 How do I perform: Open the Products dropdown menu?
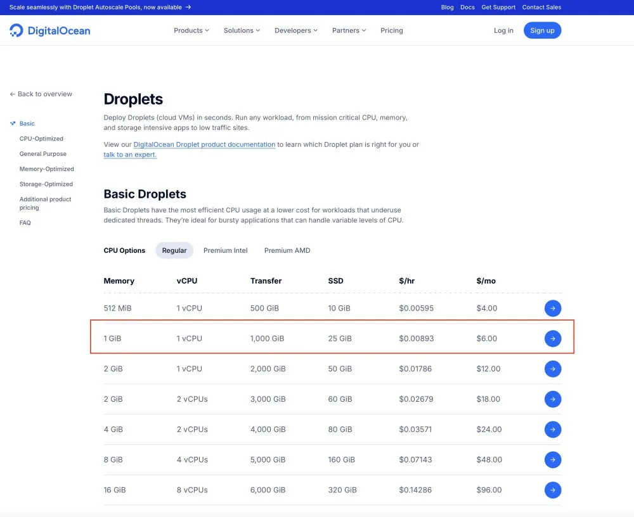click(x=191, y=30)
